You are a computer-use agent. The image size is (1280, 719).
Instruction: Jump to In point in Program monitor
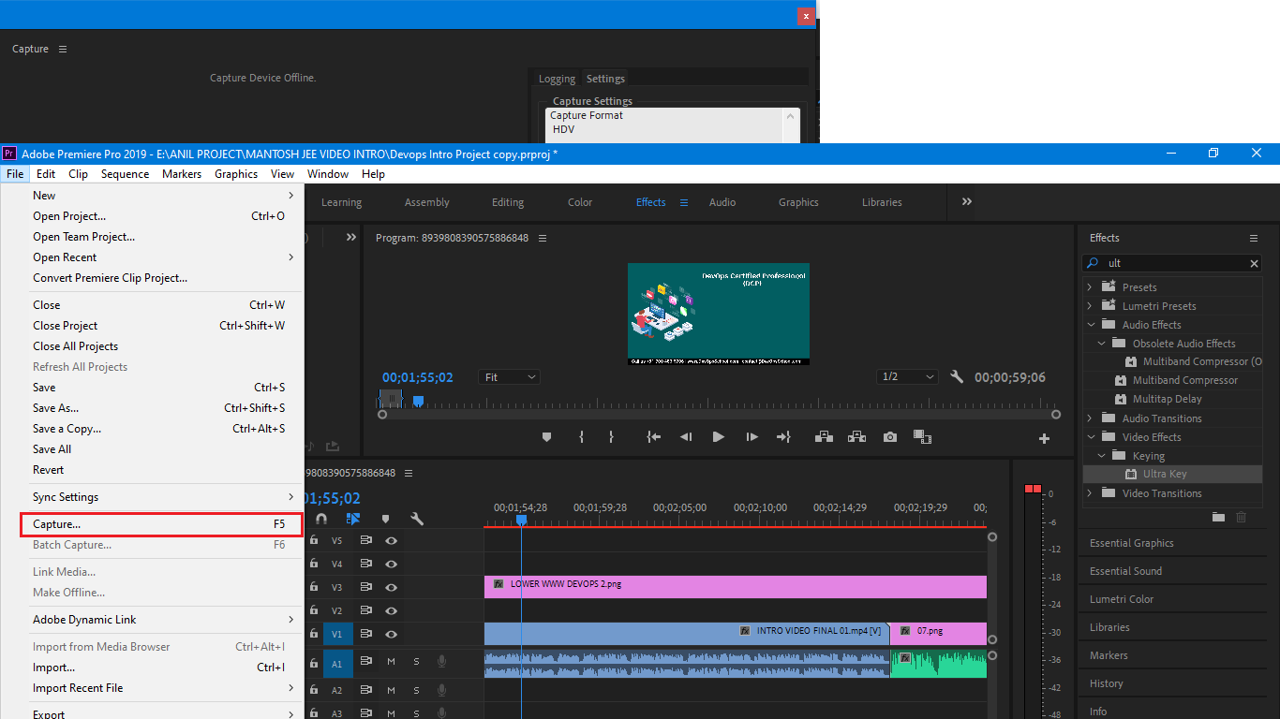pos(654,437)
